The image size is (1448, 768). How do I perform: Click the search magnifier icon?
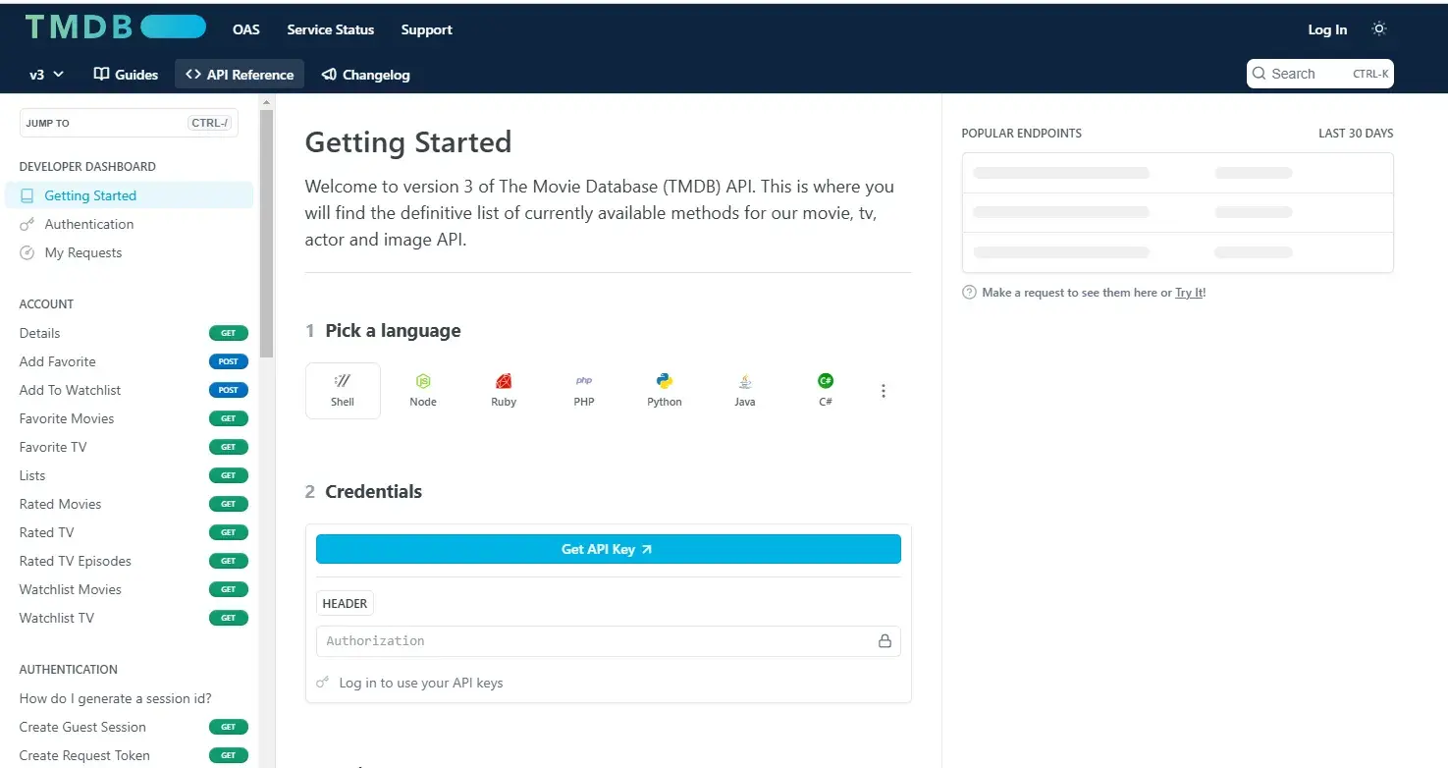point(1260,74)
